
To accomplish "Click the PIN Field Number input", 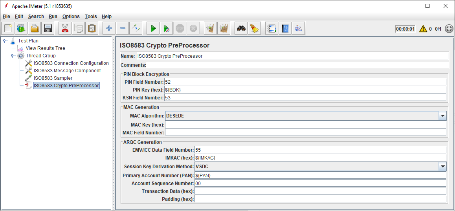I will 305,82.
